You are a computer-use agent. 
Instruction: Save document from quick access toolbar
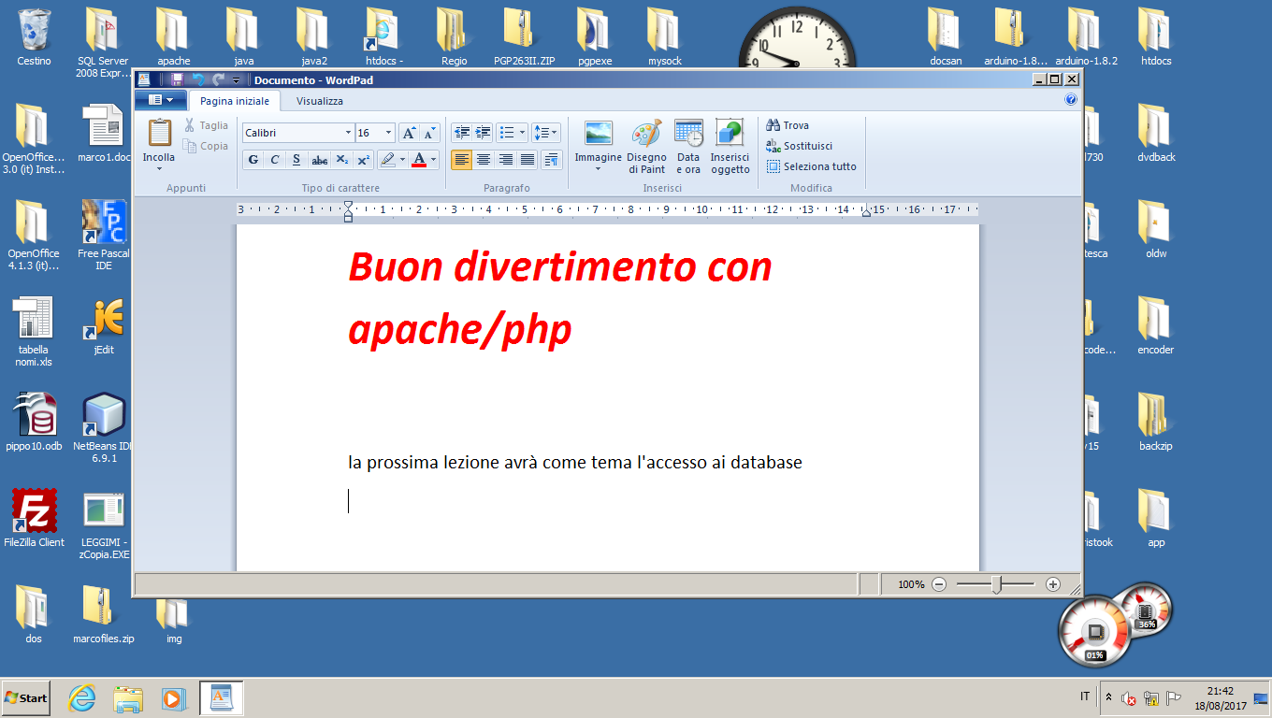[x=177, y=80]
